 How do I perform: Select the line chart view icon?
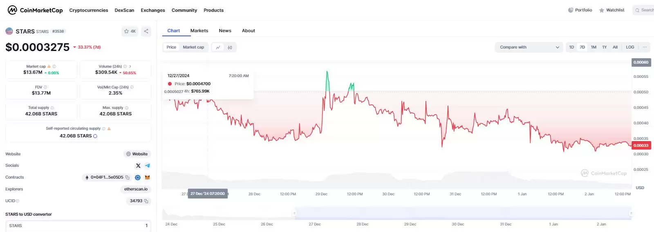point(218,47)
